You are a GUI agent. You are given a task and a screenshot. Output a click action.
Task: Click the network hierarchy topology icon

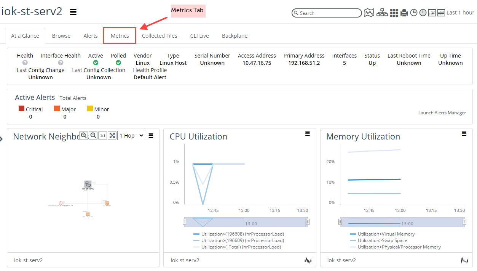[x=382, y=13]
